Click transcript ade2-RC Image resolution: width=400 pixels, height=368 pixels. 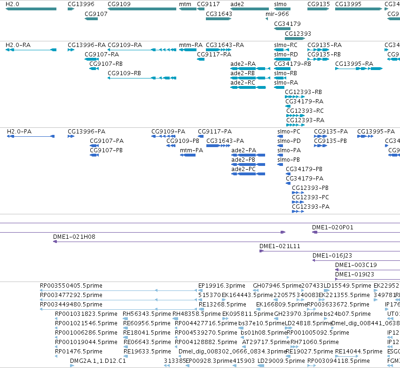(x=248, y=87)
